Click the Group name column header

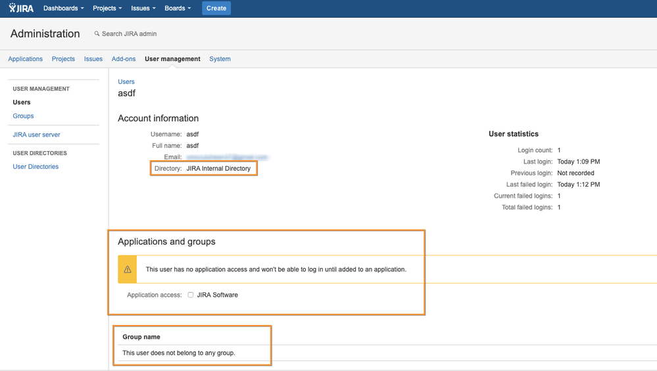click(141, 337)
